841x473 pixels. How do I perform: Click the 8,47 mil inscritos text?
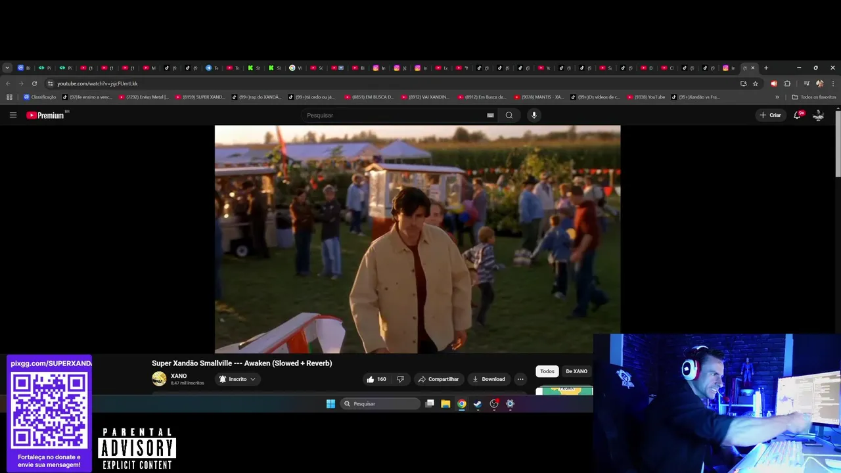click(x=187, y=383)
